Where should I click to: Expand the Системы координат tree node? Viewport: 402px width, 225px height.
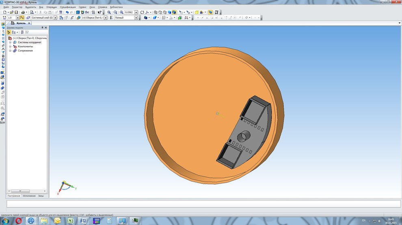point(10,42)
